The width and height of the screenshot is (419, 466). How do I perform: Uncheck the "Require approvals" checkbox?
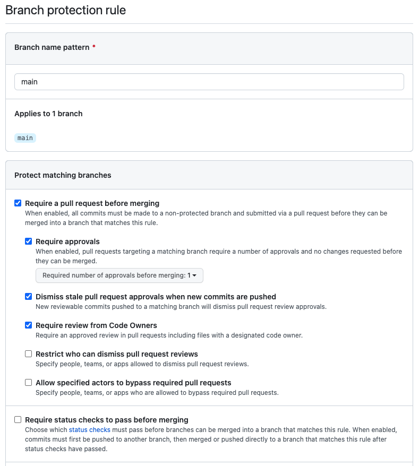[29, 241]
